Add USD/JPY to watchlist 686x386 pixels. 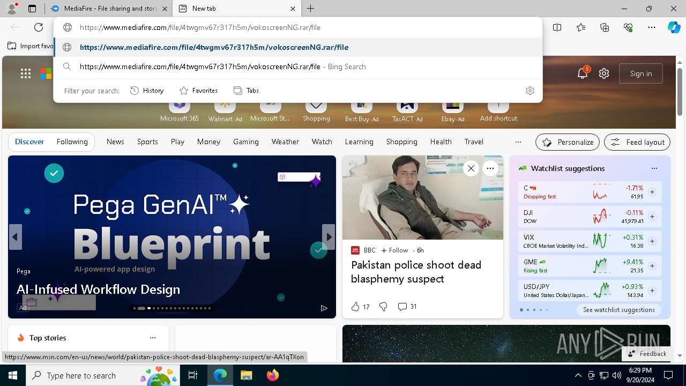652,291
